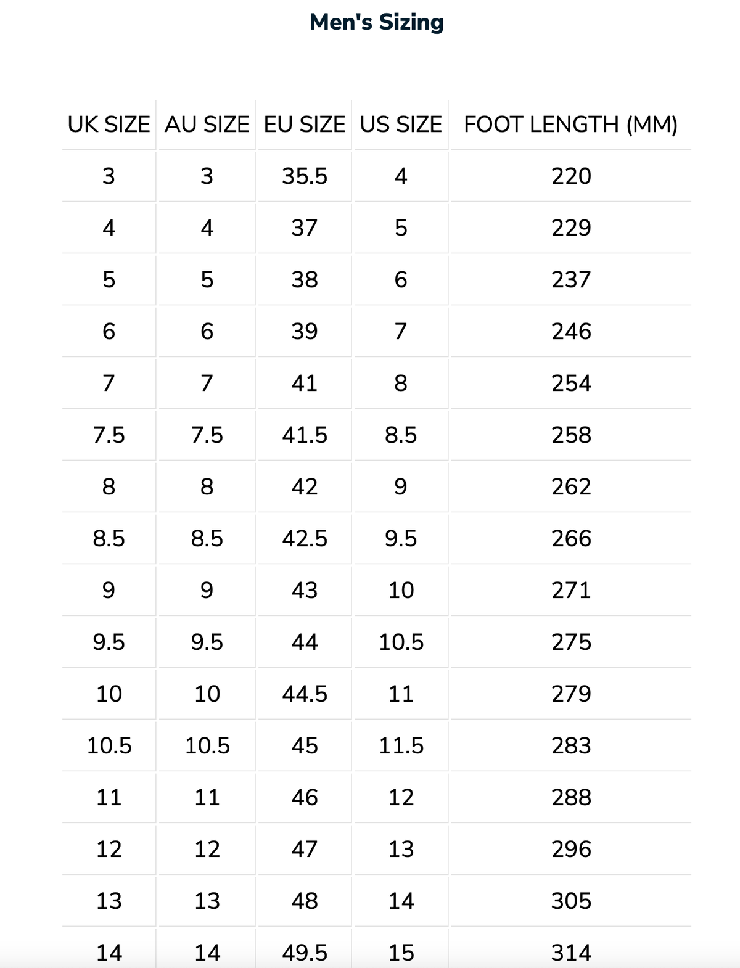
Task: Select the AU SIZE column header
Action: tap(207, 125)
